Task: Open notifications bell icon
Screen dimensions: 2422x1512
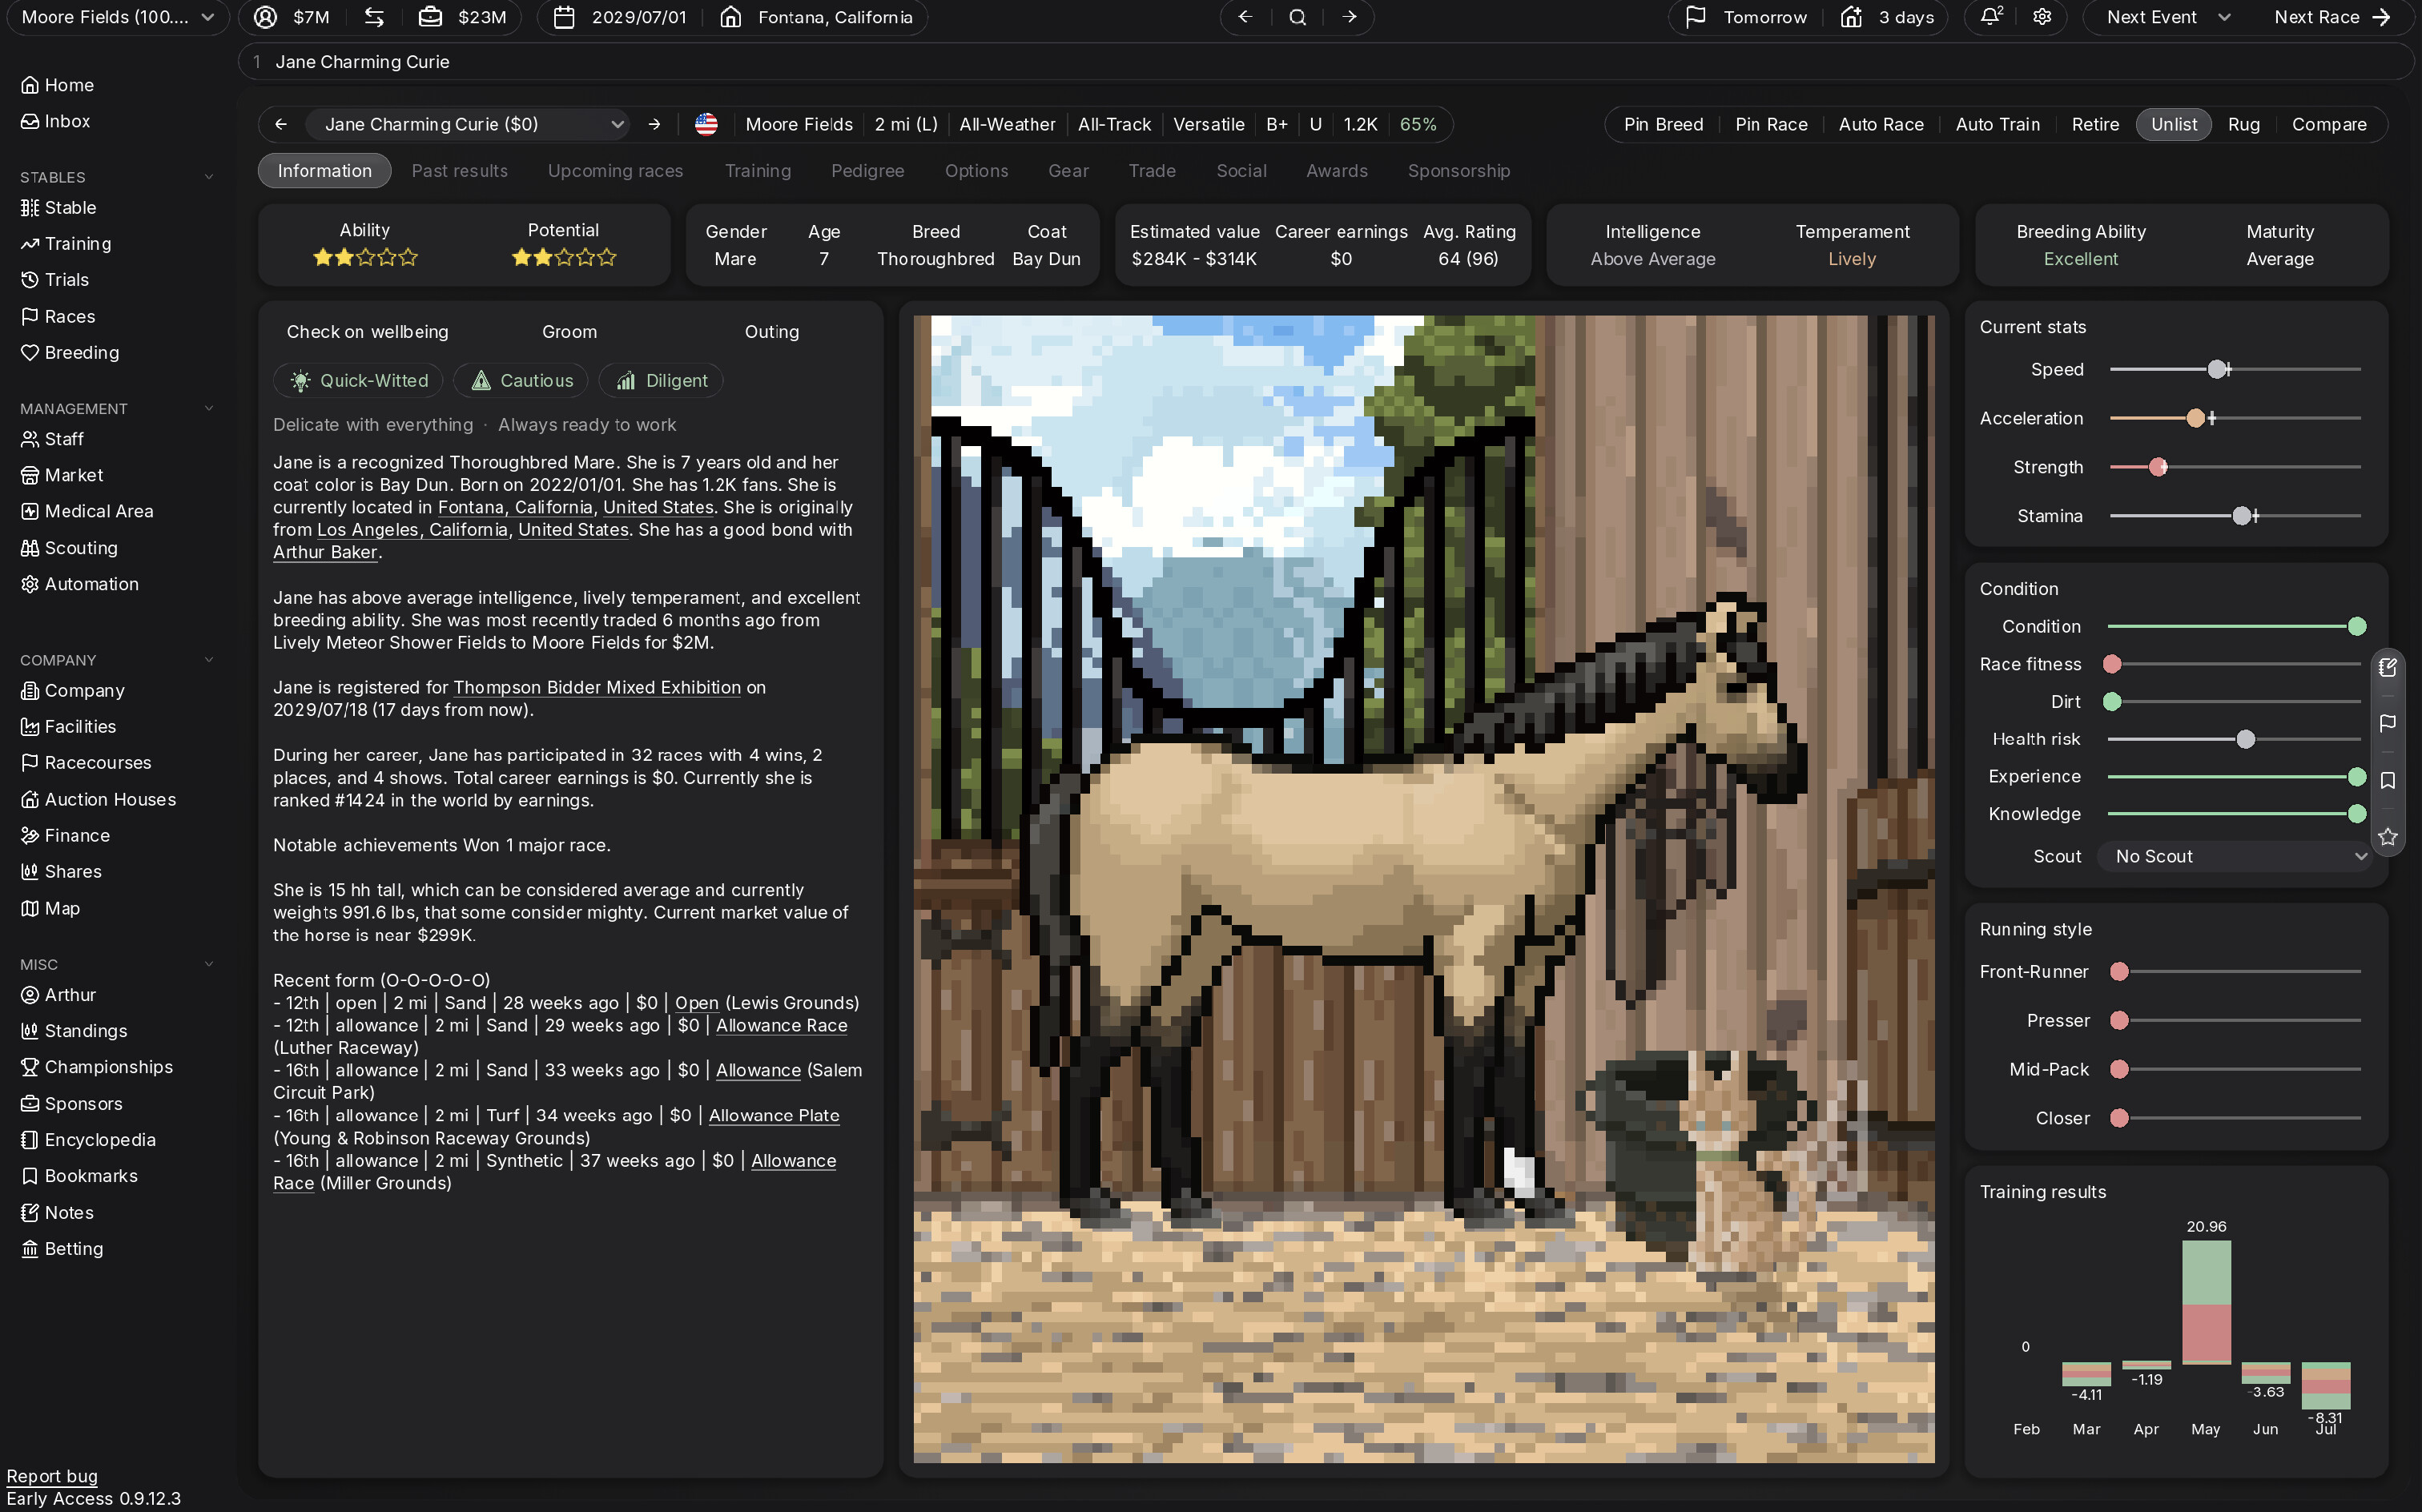Action: [1991, 17]
